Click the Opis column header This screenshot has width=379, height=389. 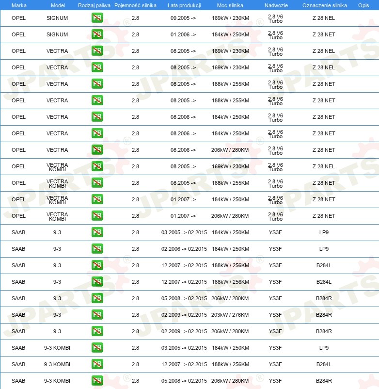(363, 5)
